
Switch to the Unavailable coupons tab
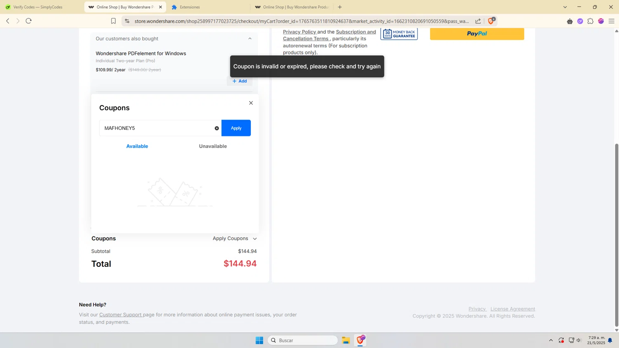tap(213, 146)
